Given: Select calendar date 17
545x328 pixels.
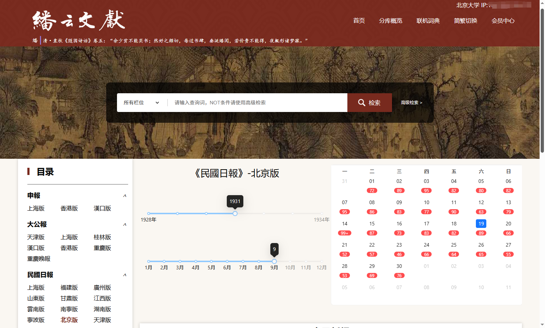Looking at the screenshot, I should pyautogui.click(x=427, y=224).
